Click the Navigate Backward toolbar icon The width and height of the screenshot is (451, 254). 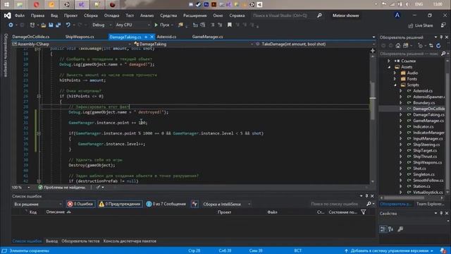pos(11,25)
